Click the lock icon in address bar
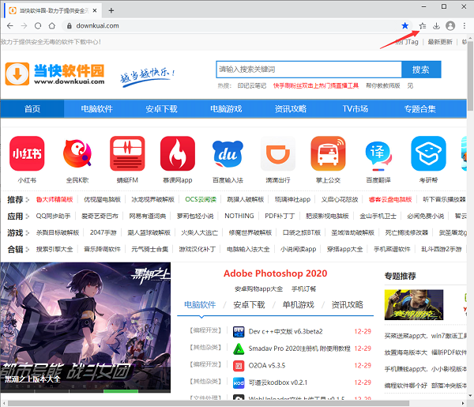Screen dimensions: 474x407 tap(70, 26)
